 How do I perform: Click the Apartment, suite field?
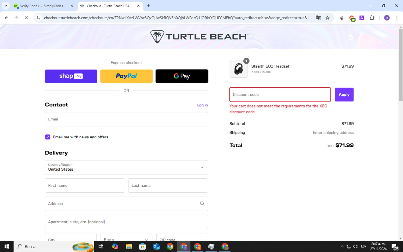pyautogui.click(x=126, y=222)
